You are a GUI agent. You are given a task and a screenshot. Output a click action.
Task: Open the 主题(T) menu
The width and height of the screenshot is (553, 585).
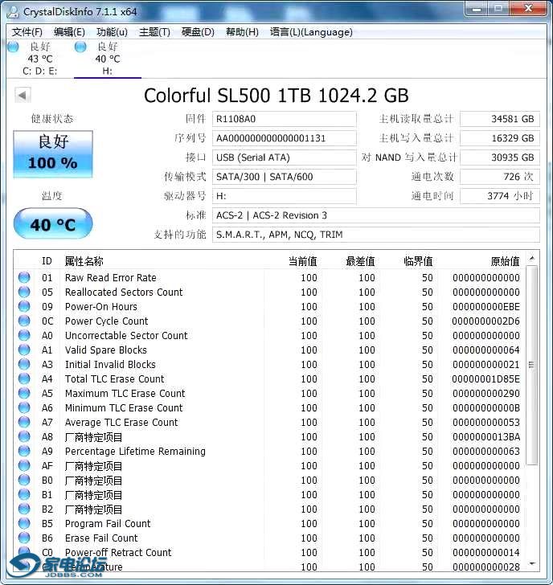click(x=154, y=32)
